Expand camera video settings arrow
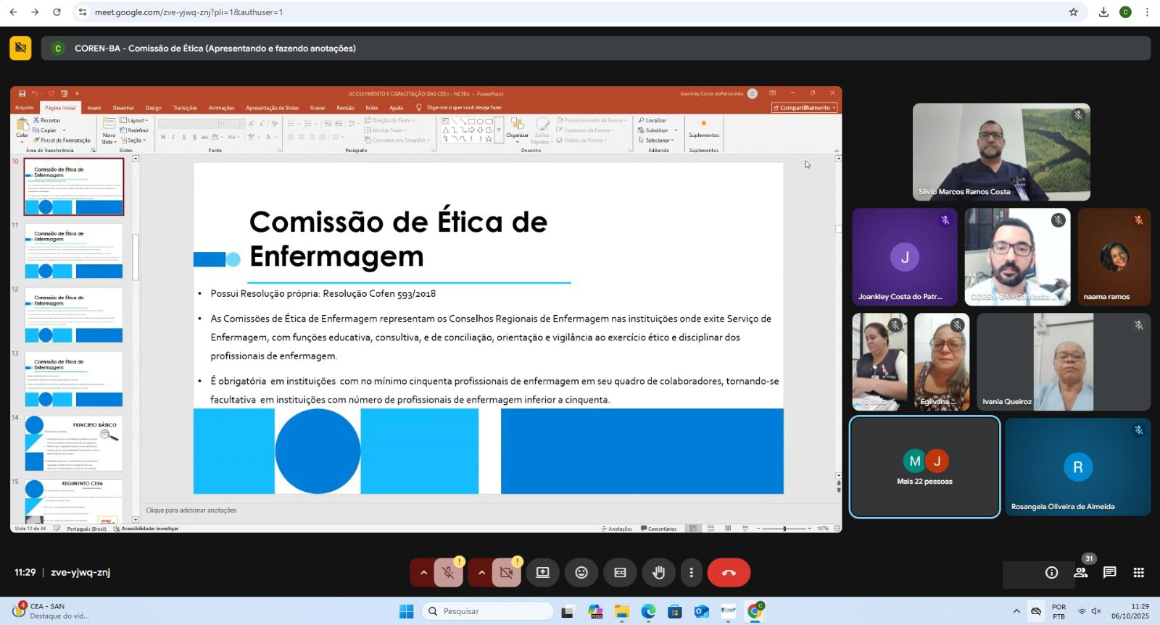Image resolution: width=1160 pixels, height=625 pixels. pyautogui.click(x=481, y=573)
